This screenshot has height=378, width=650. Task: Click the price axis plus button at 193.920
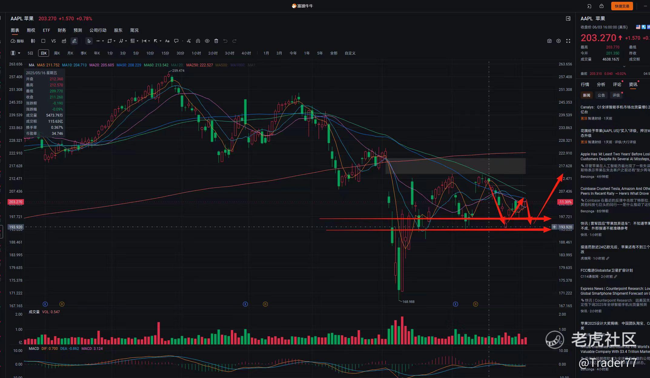pyautogui.click(x=554, y=227)
